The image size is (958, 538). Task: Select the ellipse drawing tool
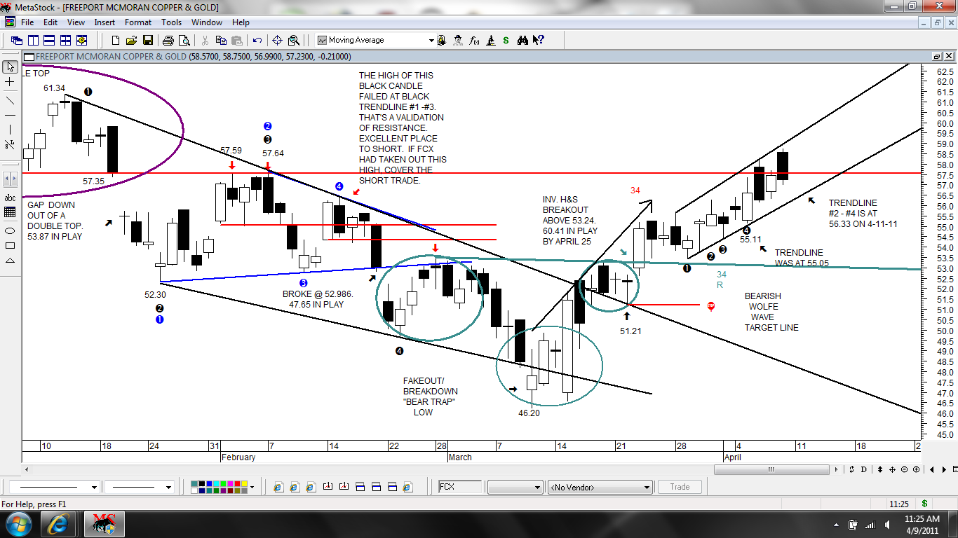11,230
